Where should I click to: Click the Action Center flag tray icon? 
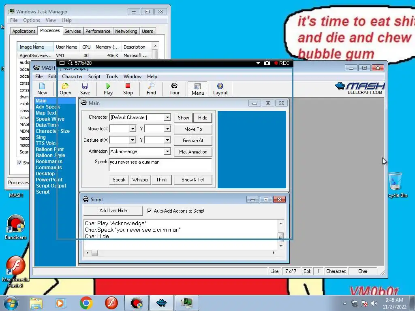[x=364, y=303]
